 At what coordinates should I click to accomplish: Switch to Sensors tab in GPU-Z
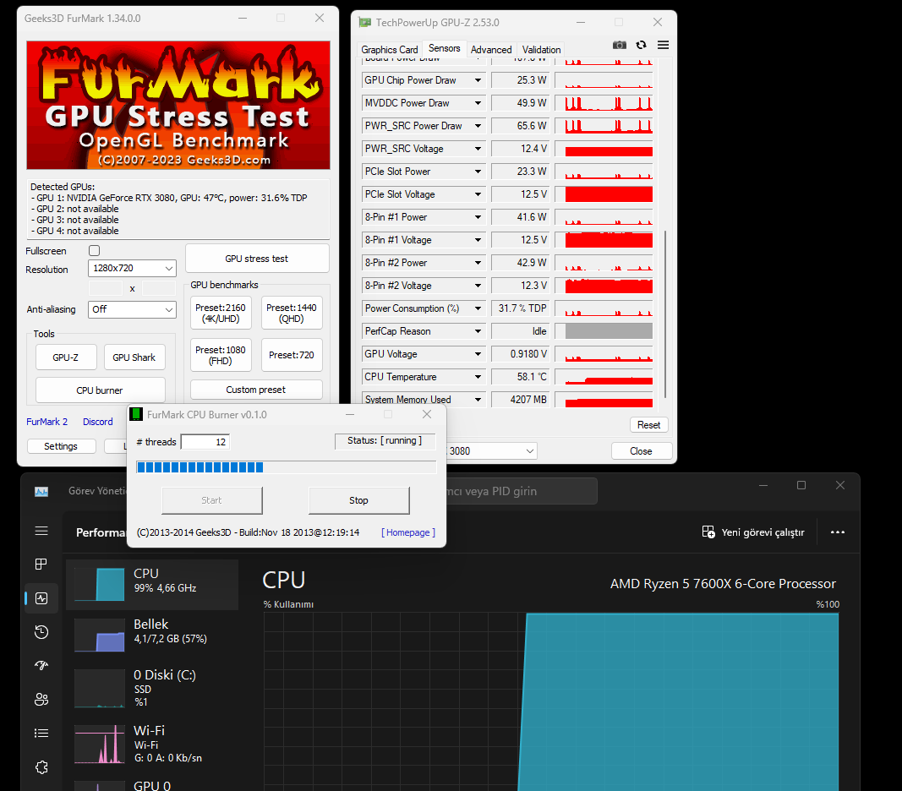coord(444,48)
